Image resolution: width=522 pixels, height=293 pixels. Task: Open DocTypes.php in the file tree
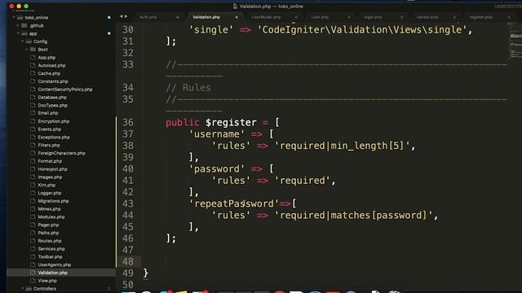pyautogui.click(x=52, y=105)
